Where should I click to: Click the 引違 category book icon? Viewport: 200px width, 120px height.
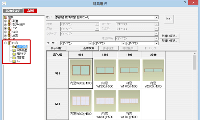(x=9, y=21)
